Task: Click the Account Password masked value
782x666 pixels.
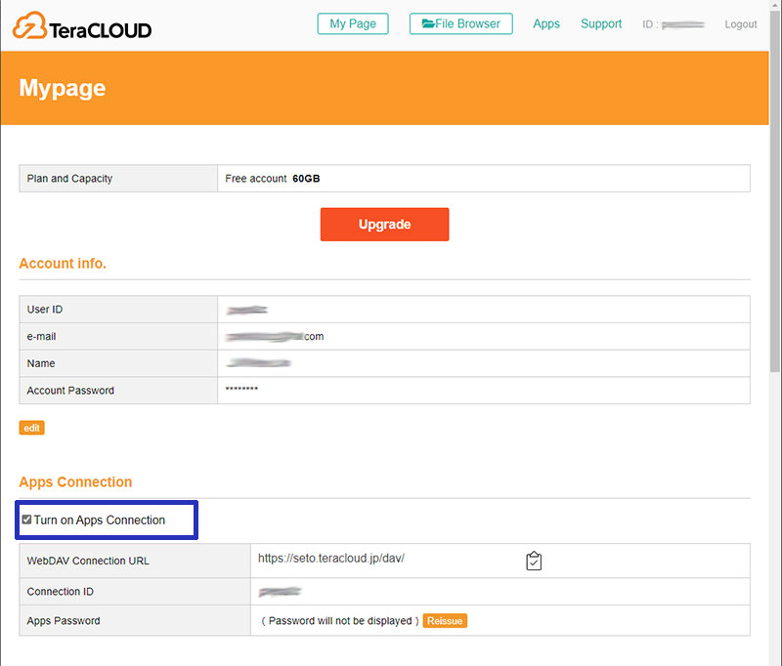Action: [x=241, y=389]
